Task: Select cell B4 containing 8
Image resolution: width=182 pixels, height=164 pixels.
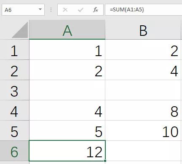Action: click(143, 110)
